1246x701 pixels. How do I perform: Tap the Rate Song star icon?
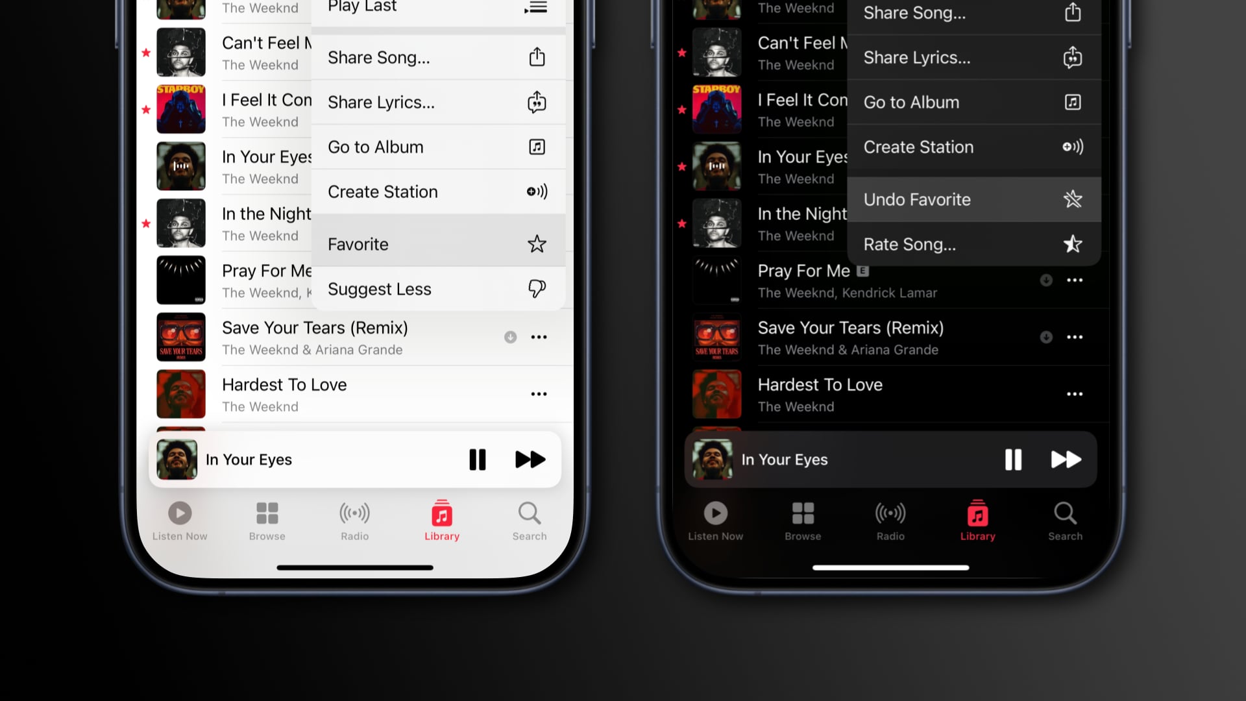1072,244
